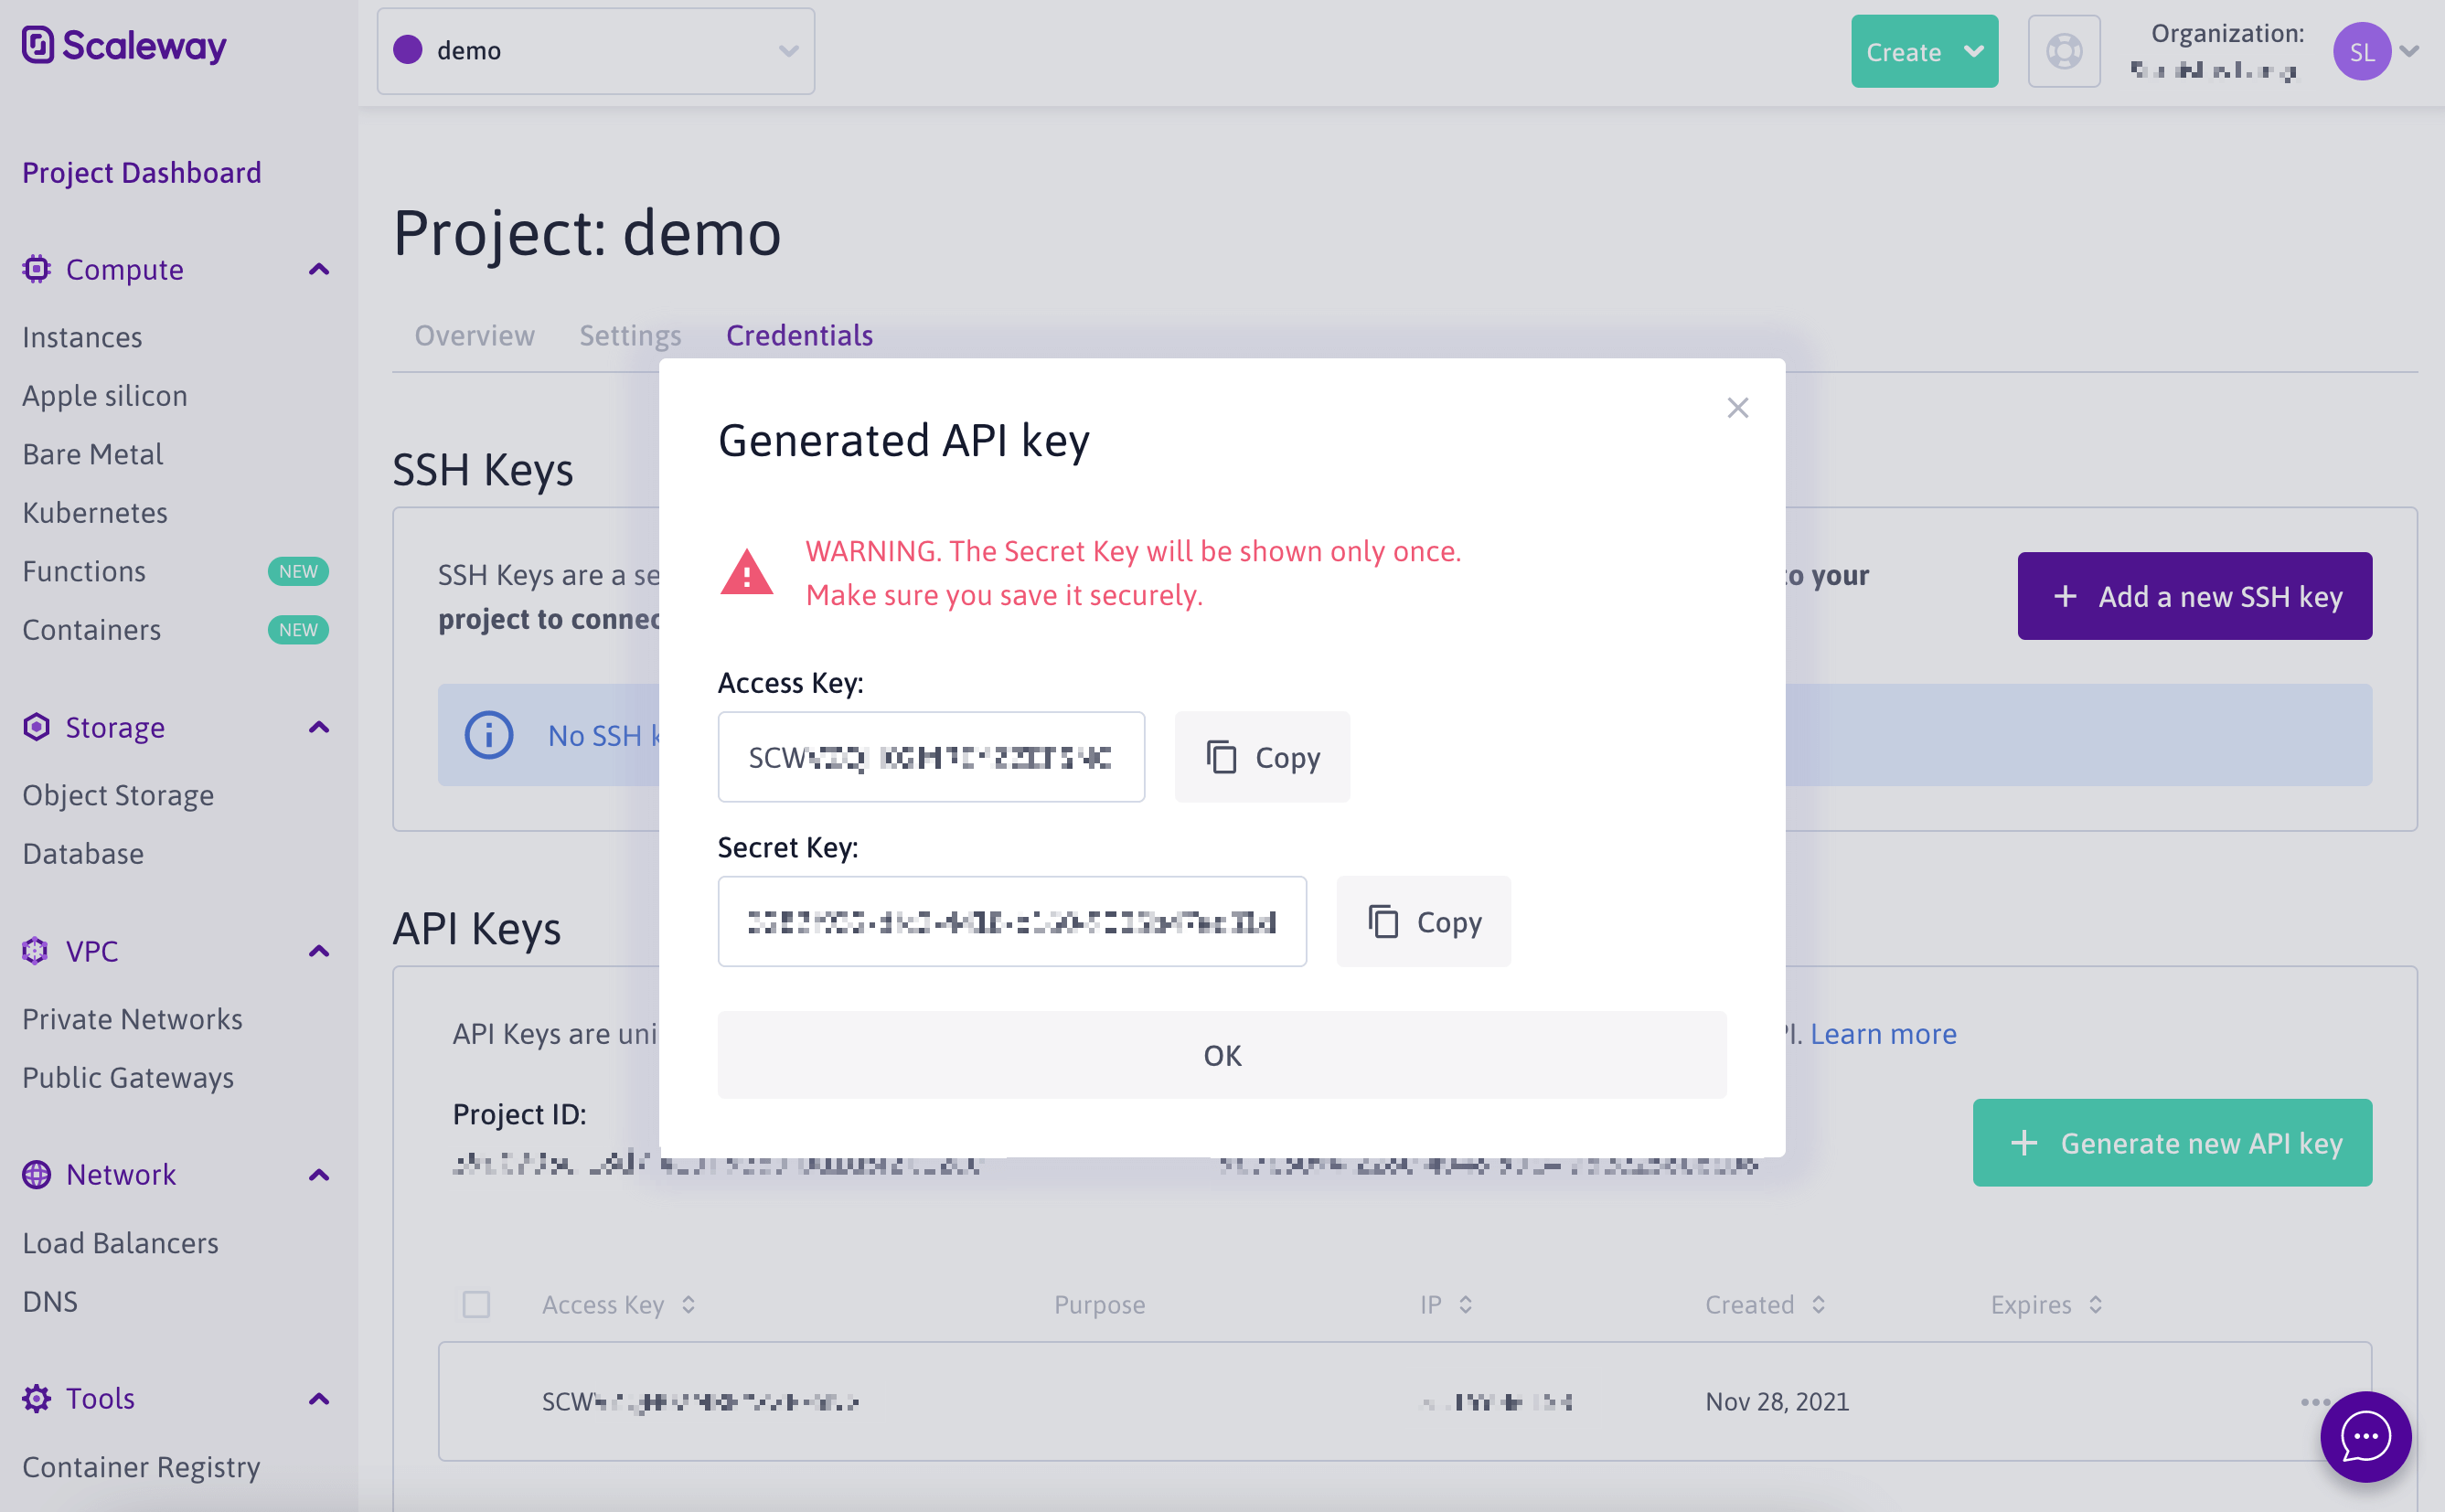The image size is (2445, 1512).
Task: Open the demo project dropdown
Action: tap(786, 50)
